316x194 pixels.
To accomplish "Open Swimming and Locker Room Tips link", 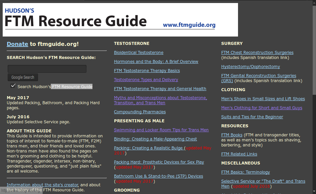I will pyautogui.click(x=161, y=130).
